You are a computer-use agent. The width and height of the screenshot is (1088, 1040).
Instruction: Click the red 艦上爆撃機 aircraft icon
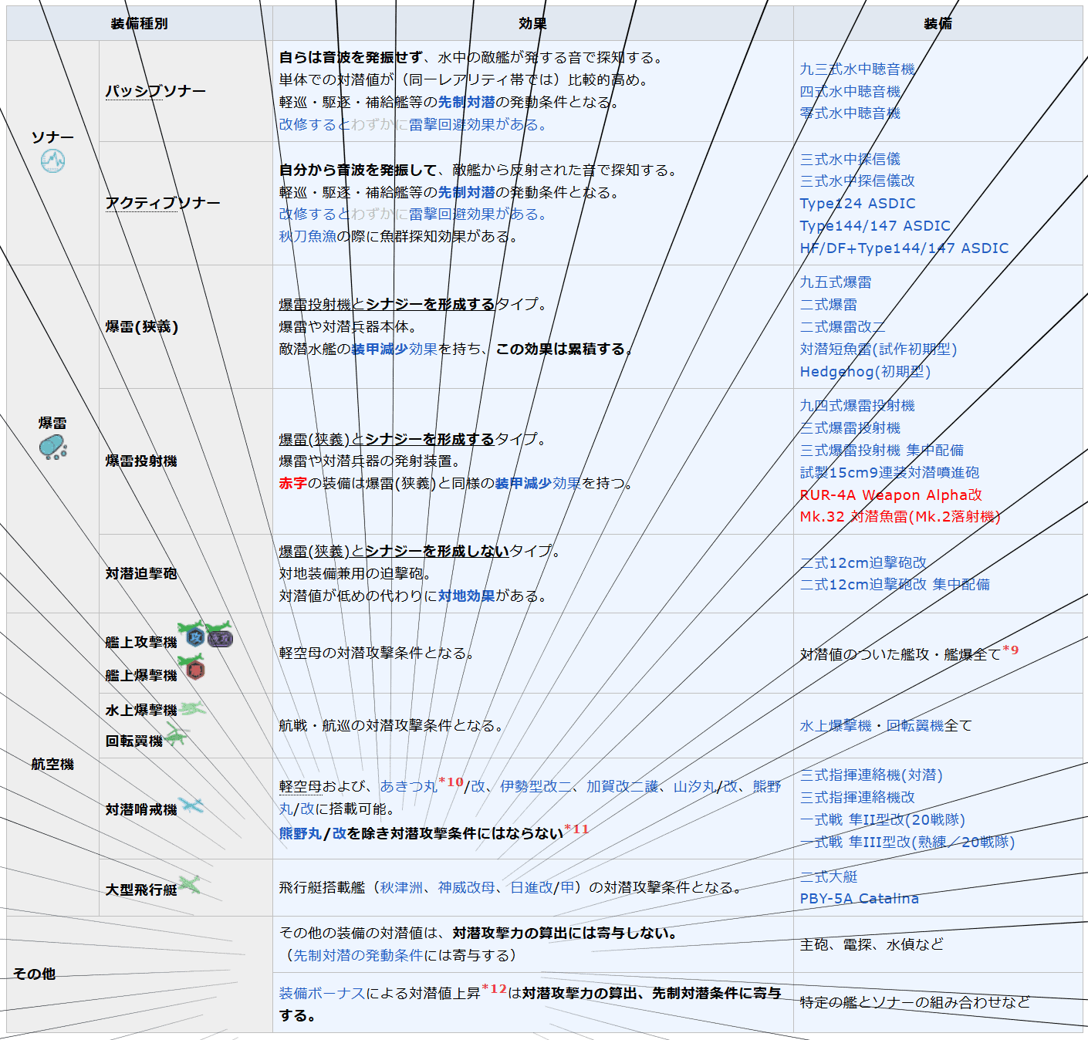pyautogui.click(x=194, y=668)
